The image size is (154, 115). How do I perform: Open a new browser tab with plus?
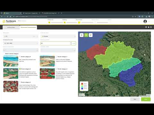[x=62, y=13]
